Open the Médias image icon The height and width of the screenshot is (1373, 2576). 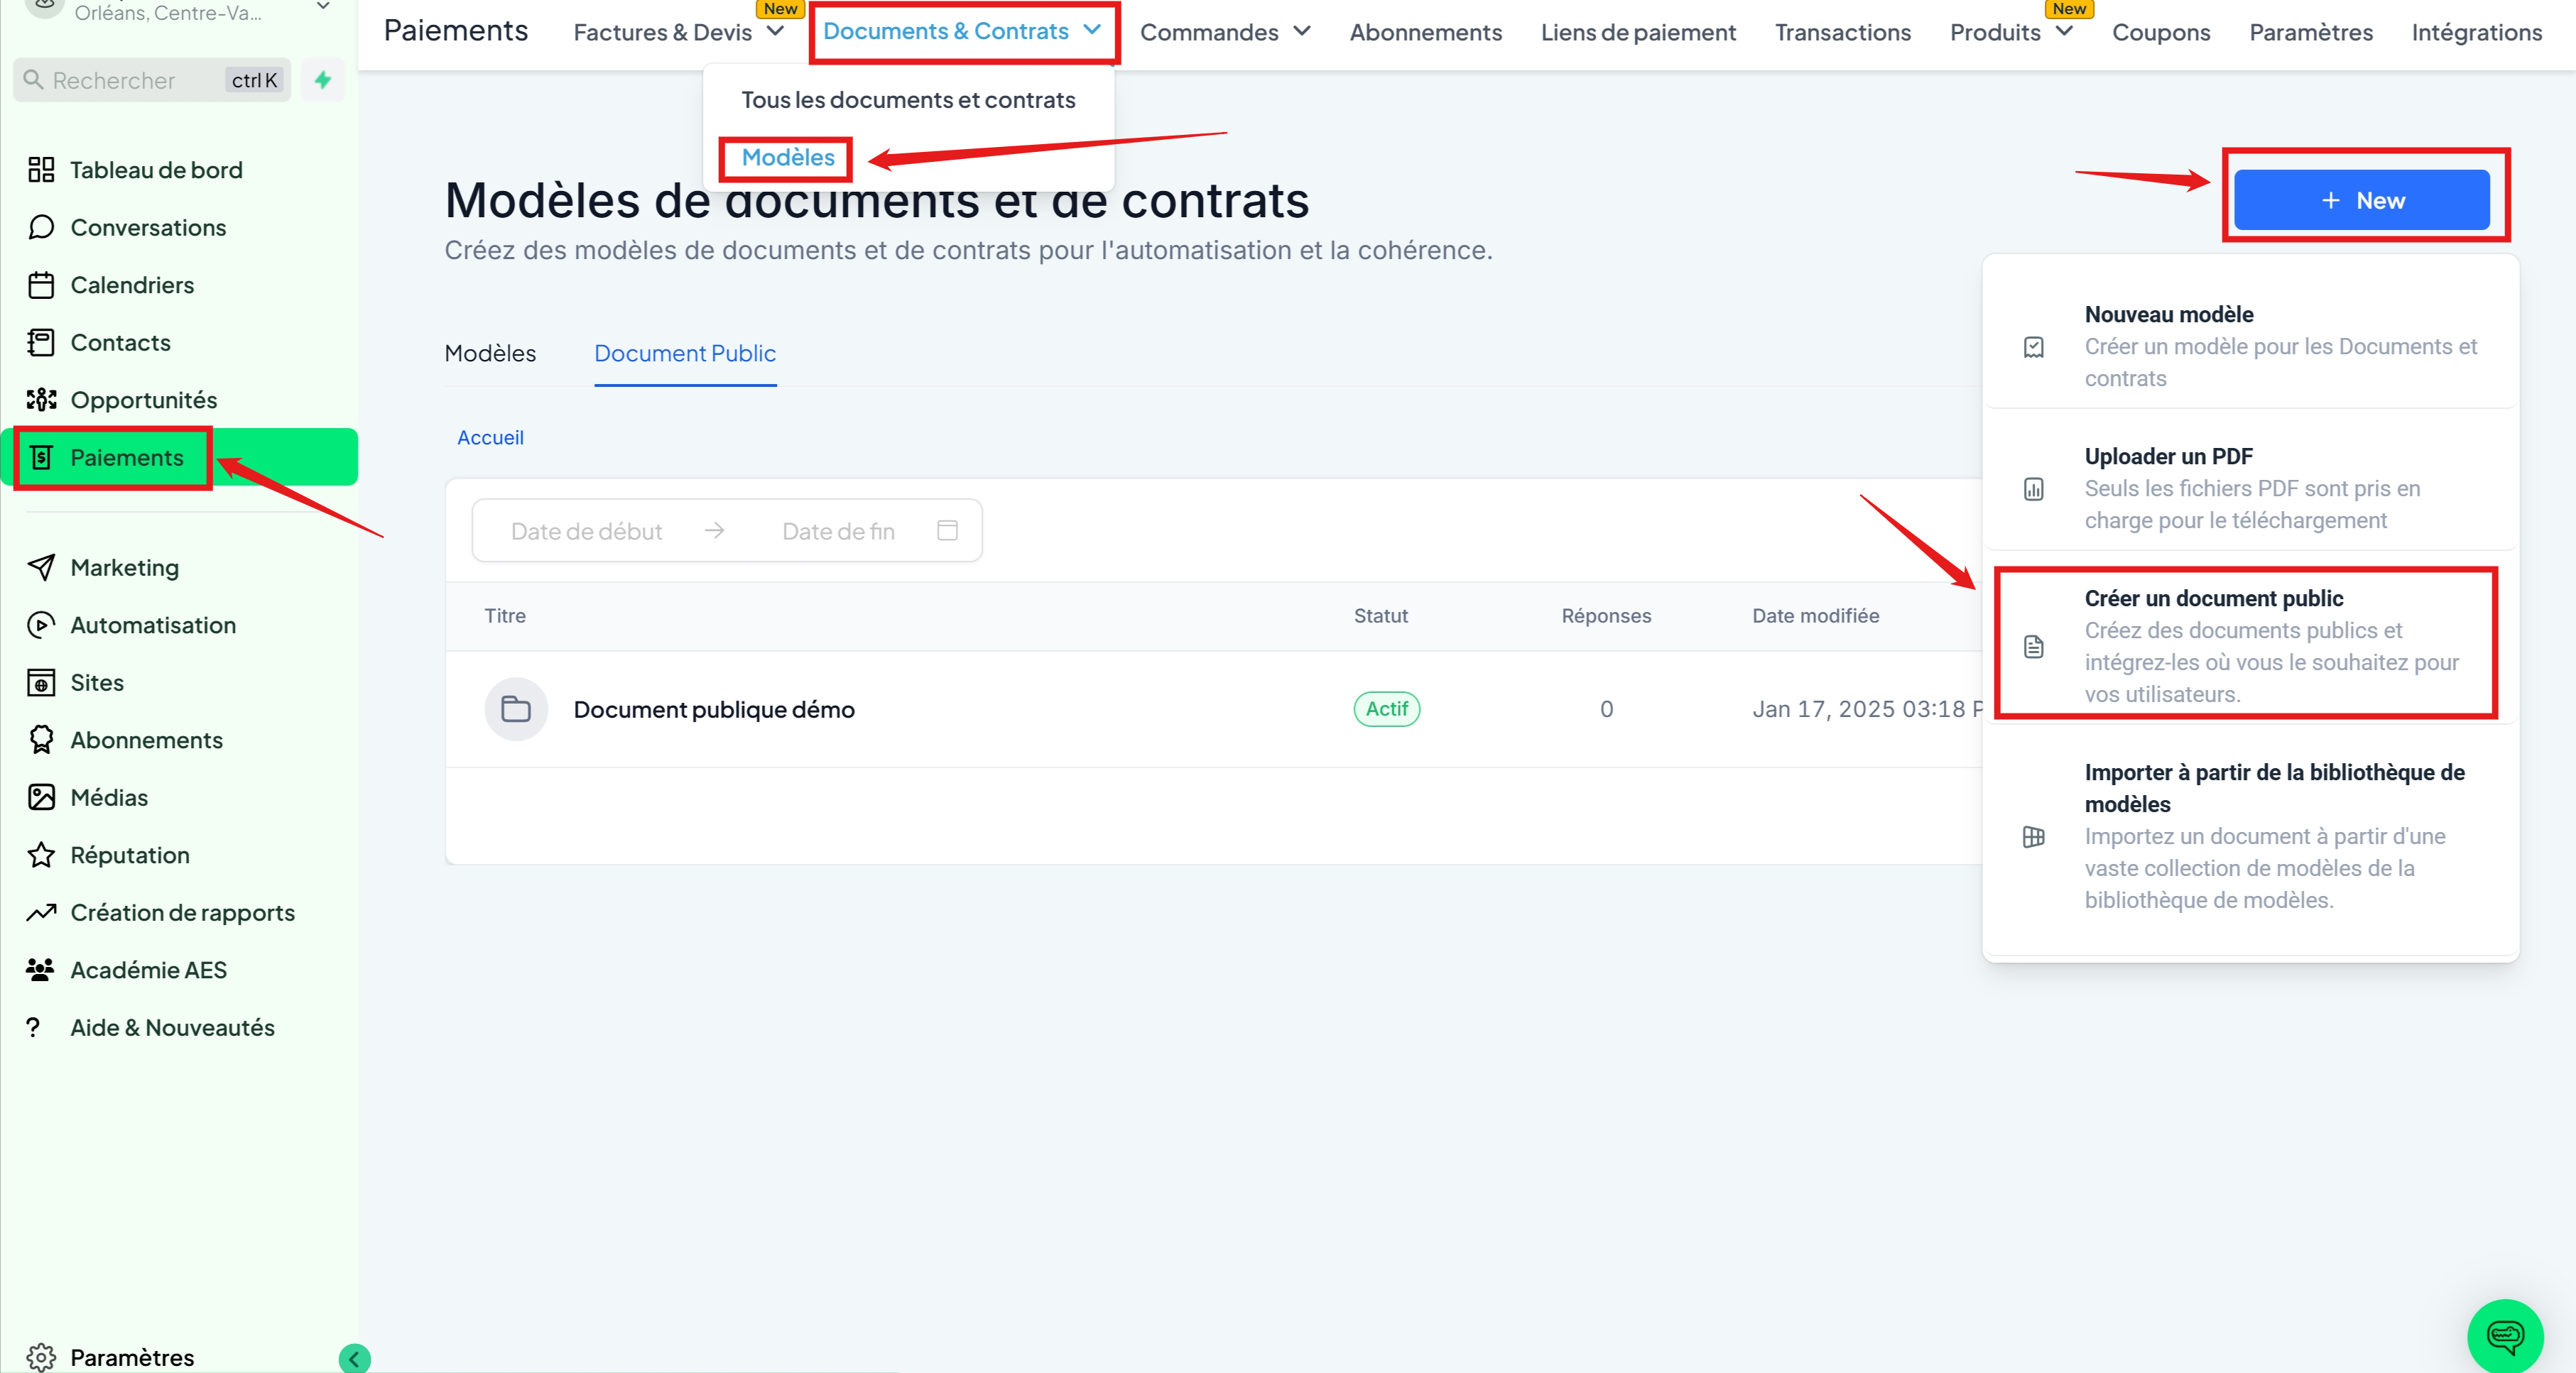[x=41, y=799]
